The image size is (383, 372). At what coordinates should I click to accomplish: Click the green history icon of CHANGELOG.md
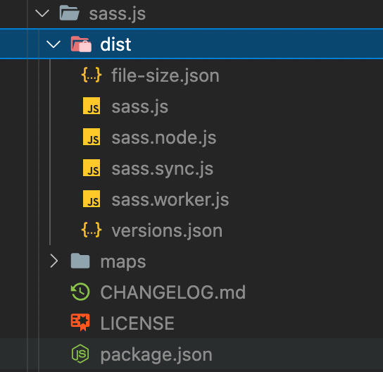tap(80, 292)
